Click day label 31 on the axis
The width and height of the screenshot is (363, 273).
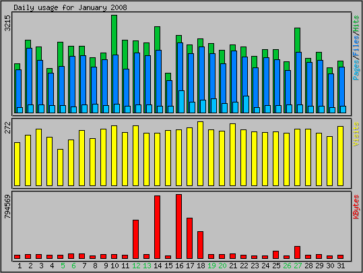[x=341, y=266]
